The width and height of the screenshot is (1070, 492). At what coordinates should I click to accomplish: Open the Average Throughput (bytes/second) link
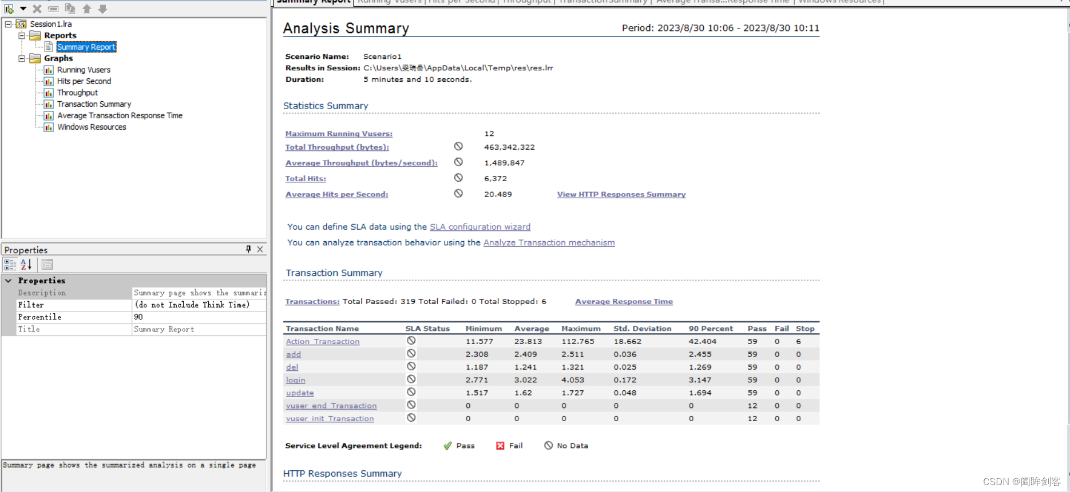coord(362,163)
